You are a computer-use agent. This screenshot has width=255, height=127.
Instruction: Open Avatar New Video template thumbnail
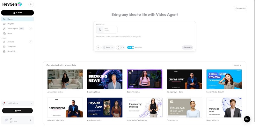(x=65, y=79)
